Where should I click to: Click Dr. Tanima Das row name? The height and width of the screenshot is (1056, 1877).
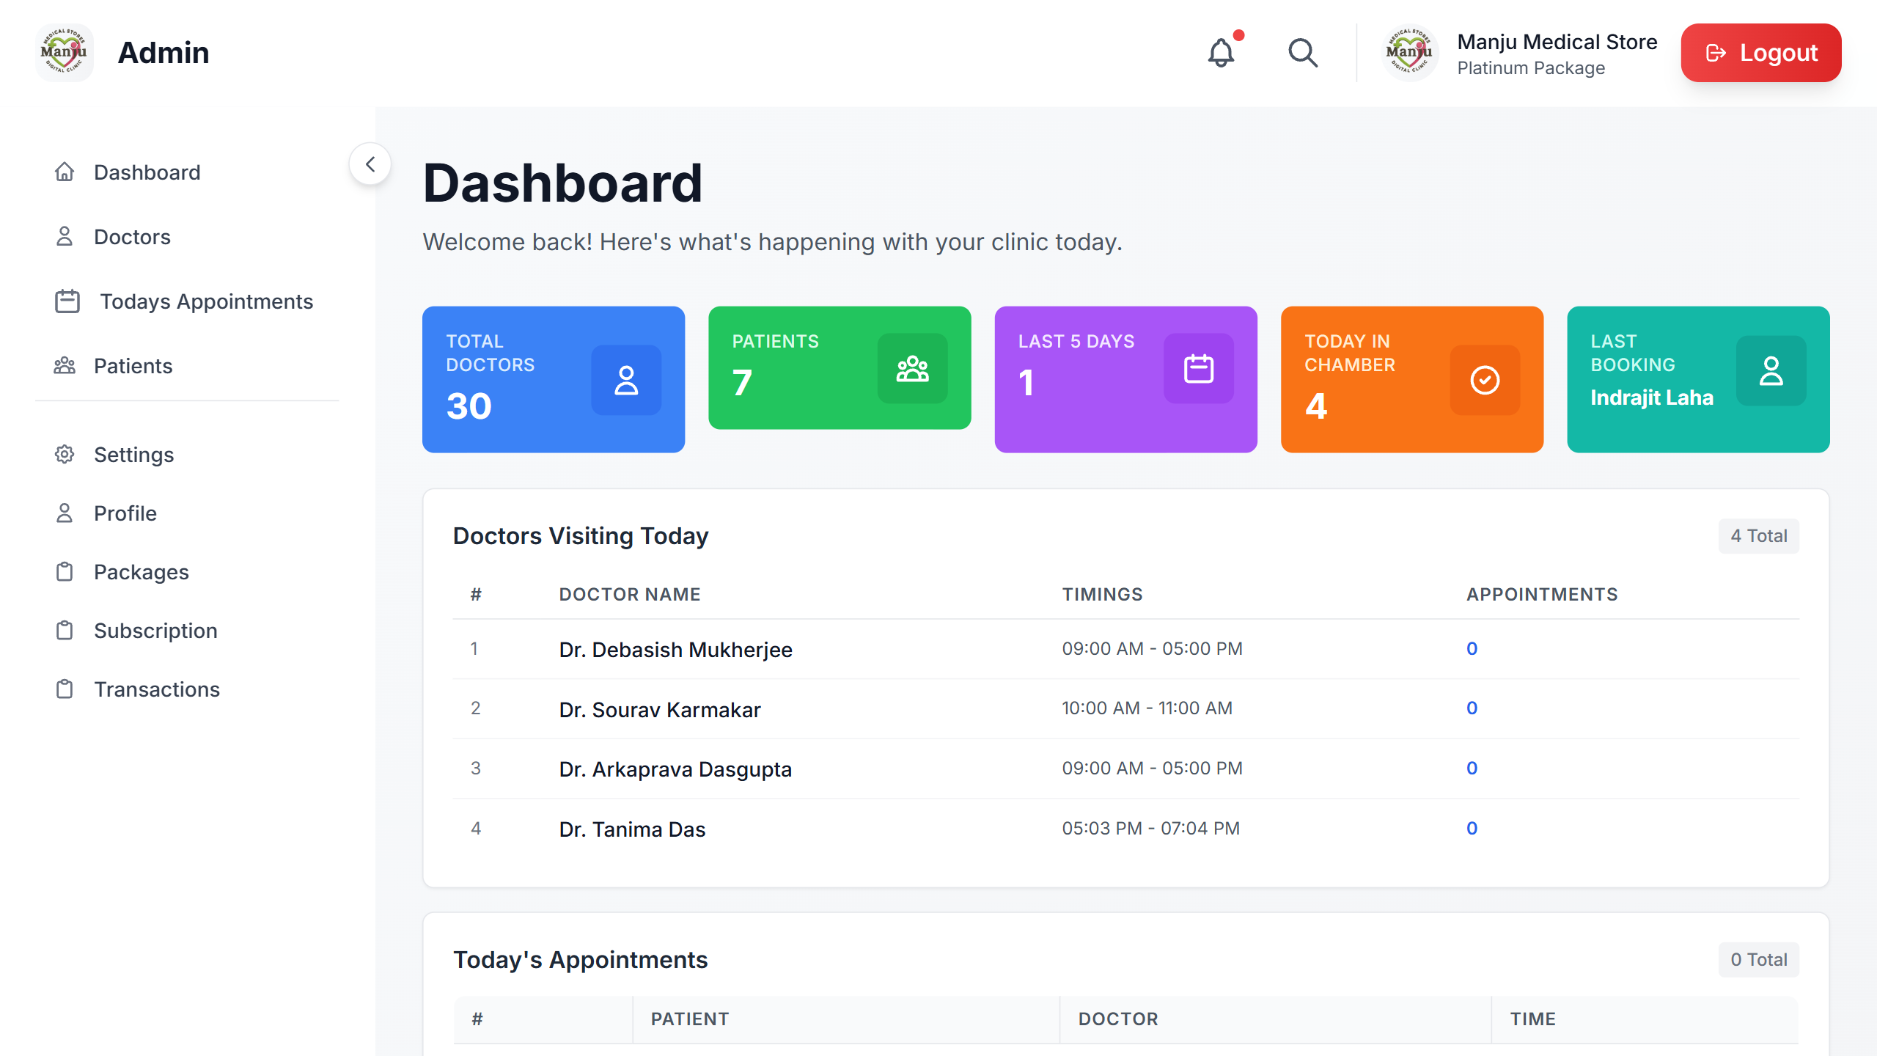(x=632, y=829)
